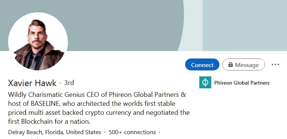287x139 pixels.
Task: Send a Connect invitation to Xavier Hawk
Action: (202, 64)
